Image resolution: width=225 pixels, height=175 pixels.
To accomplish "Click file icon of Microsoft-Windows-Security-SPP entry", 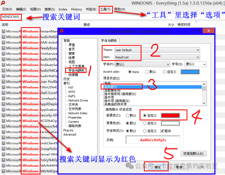I will click(4, 115).
